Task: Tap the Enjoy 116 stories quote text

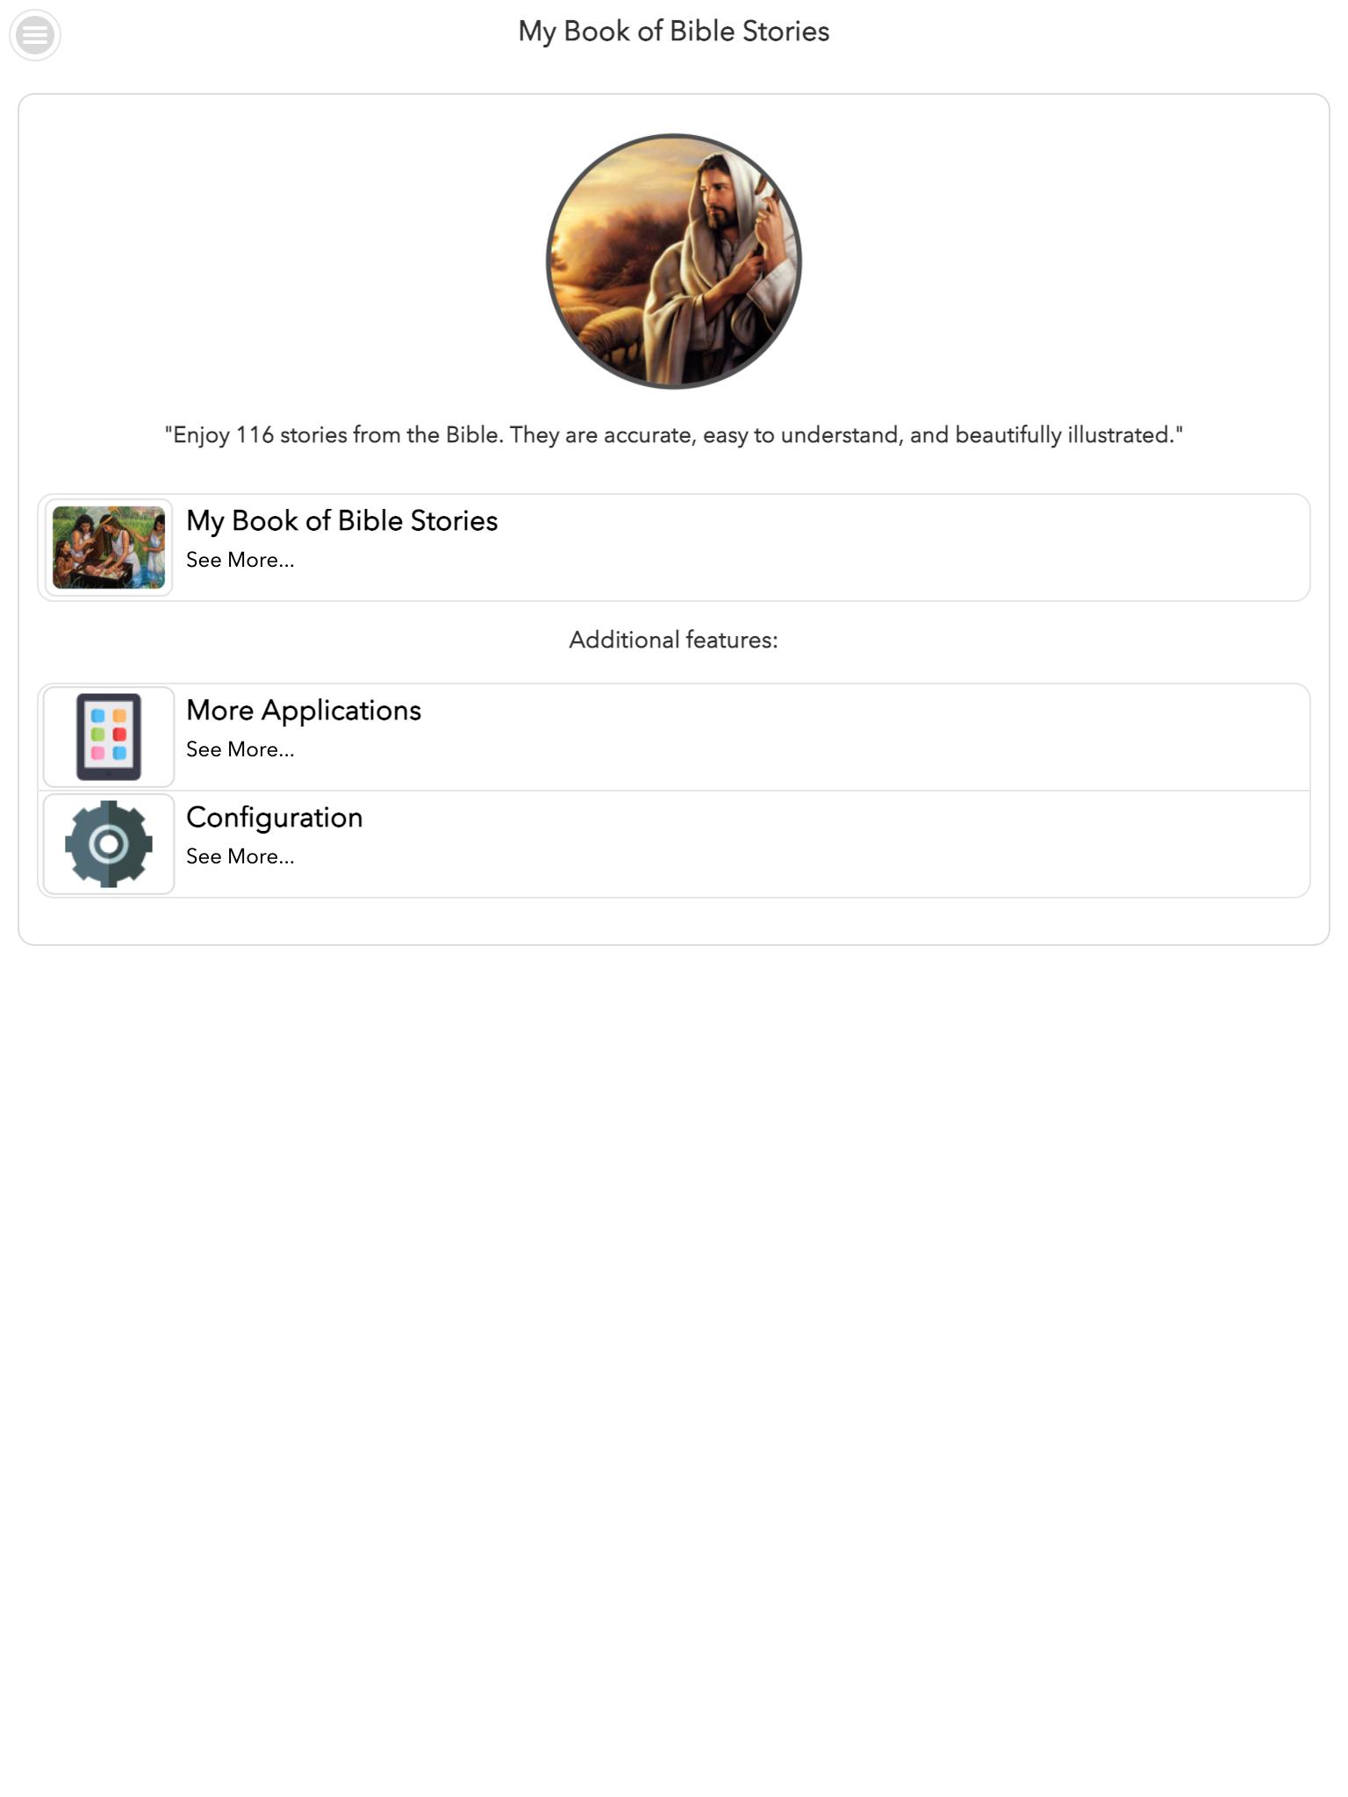Action: tap(674, 435)
